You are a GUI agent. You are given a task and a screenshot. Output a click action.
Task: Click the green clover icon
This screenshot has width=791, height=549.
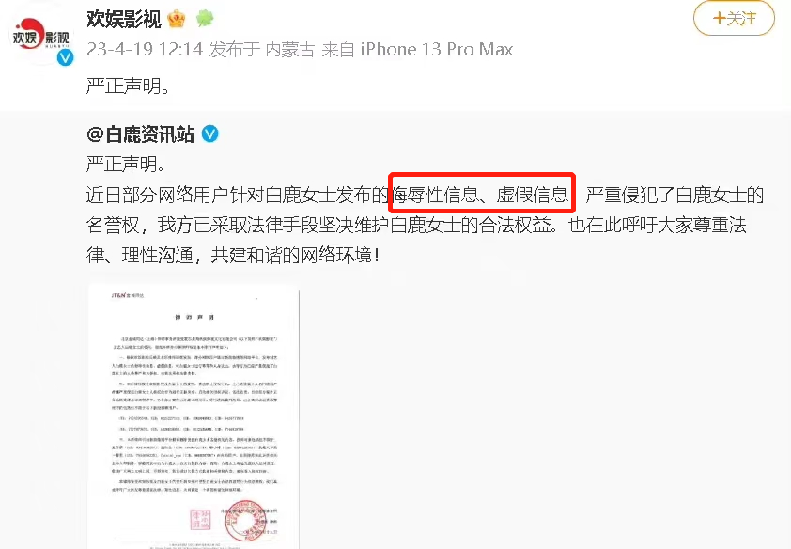[x=205, y=19]
